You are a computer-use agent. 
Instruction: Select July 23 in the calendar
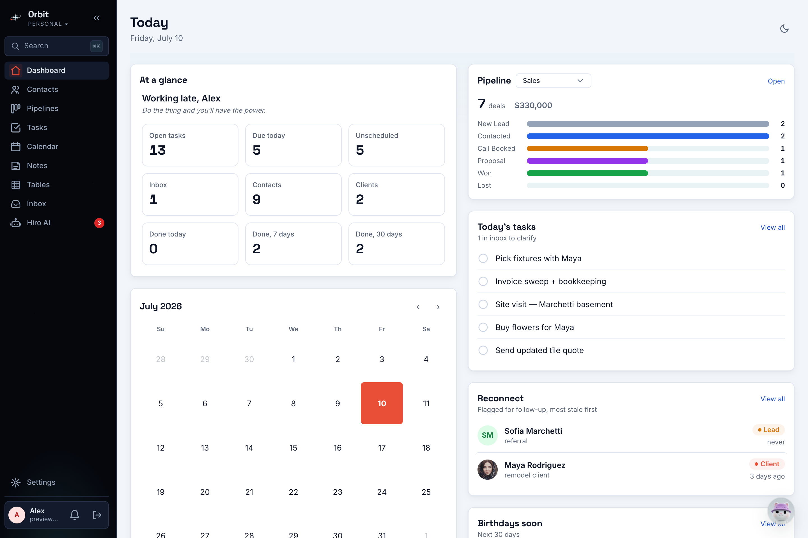tap(337, 492)
